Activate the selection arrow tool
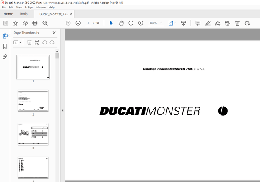The height and width of the screenshot is (182, 260). (x=111, y=23)
